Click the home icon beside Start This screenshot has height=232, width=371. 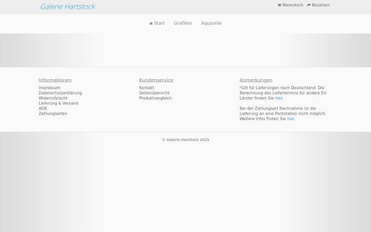151,24
